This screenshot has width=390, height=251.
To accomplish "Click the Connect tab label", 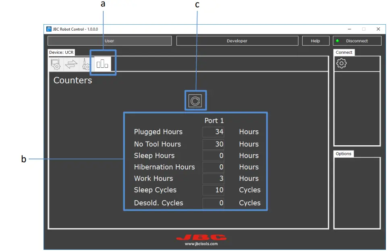I will pos(344,52).
